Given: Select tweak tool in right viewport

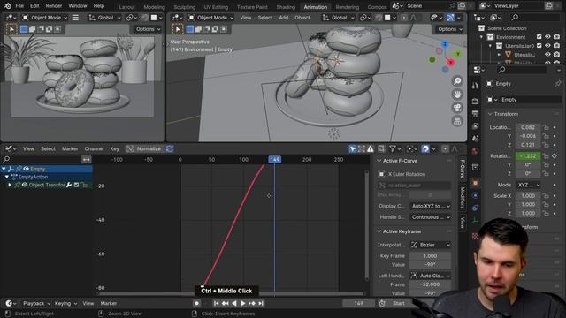Looking at the screenshot, I should 178,29.
